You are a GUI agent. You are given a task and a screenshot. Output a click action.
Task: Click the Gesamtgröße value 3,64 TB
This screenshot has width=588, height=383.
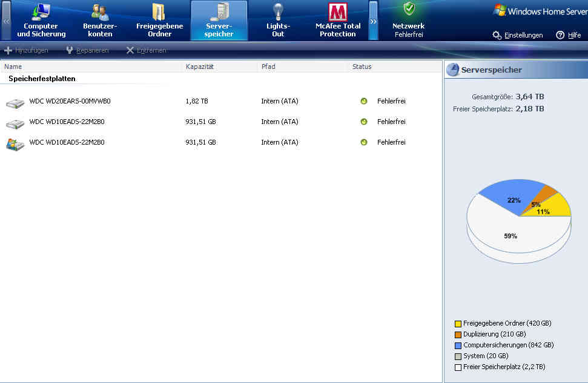tap(529, 97)
